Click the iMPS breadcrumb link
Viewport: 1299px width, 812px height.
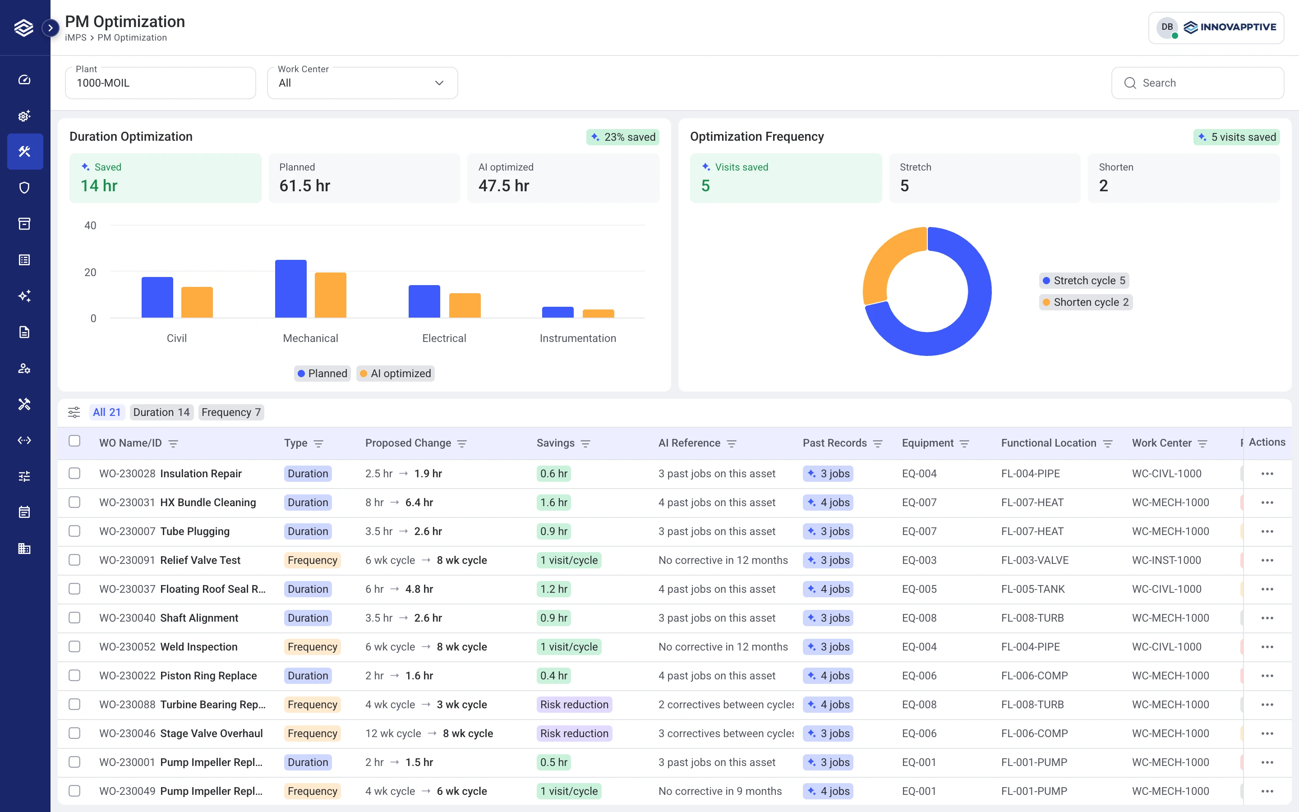[x=76, y=37]
